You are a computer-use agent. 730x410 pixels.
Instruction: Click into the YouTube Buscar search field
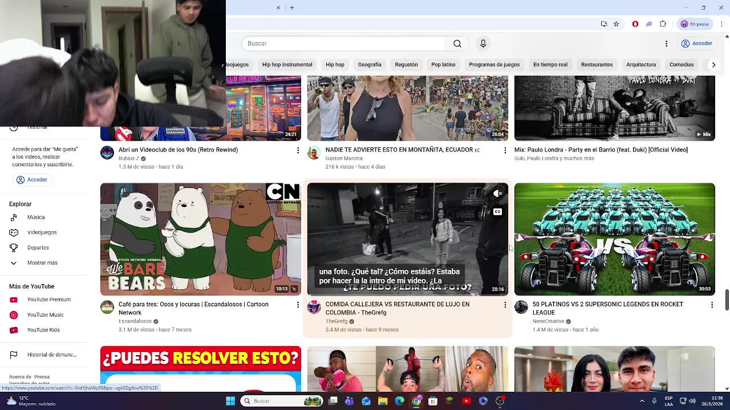click(x=343, y=43)
